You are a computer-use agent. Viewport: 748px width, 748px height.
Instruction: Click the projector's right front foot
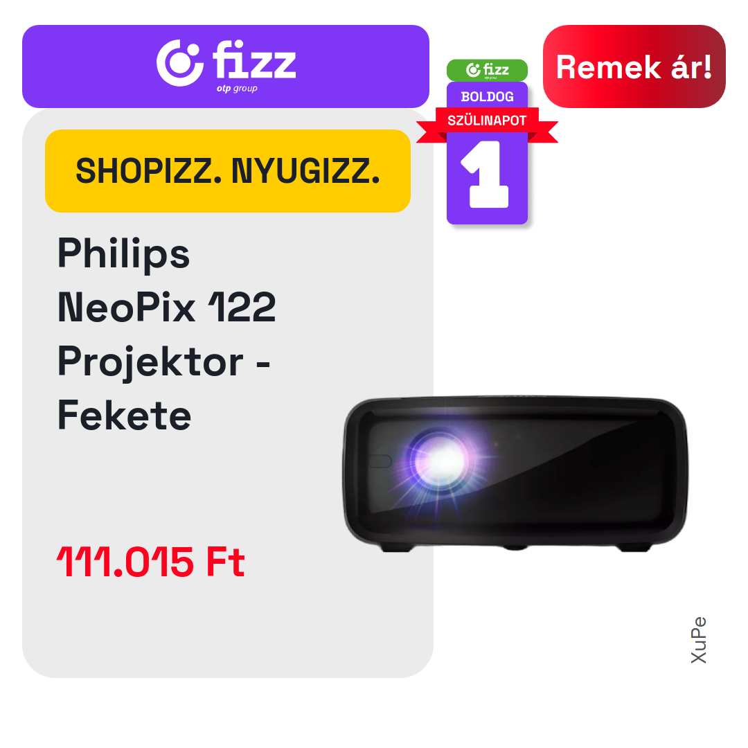[x=634, y=547]
